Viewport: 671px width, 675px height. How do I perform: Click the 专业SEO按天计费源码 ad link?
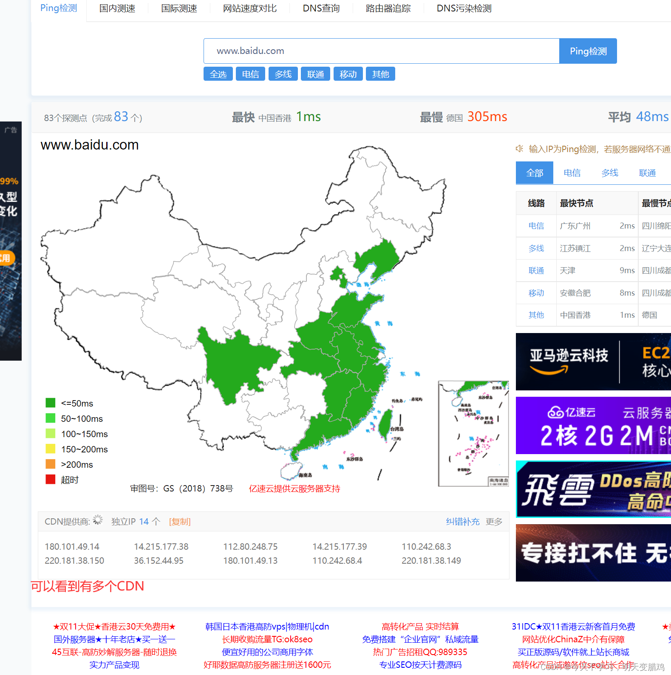[x=420, y=665]
